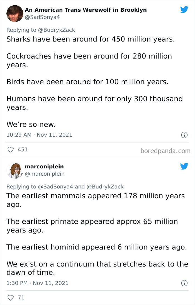Click the Twitter bird icon on marconiplein's tweet
Viewport: 195px width, 305px height.
(x=184, y=166)
